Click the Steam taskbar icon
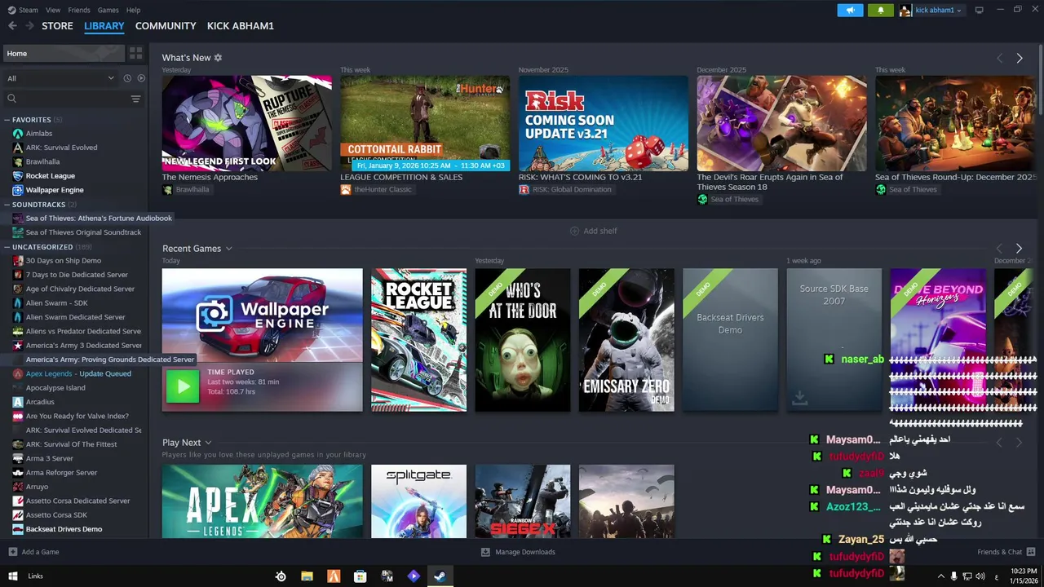Image resolution: width=1044 pixels, height=587 pixels. (x=440, y=576)
